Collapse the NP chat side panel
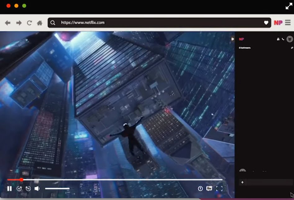This screenshot has width=294, height=200. [x=233, y=39]
